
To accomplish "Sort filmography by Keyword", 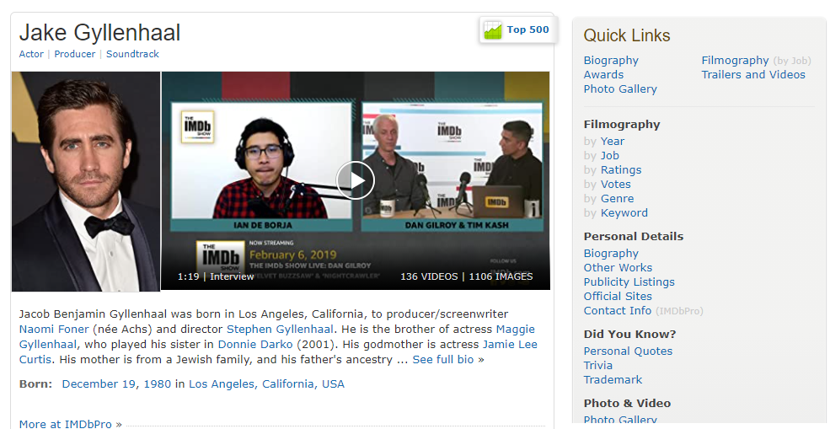I will click(x=624, y=213).
